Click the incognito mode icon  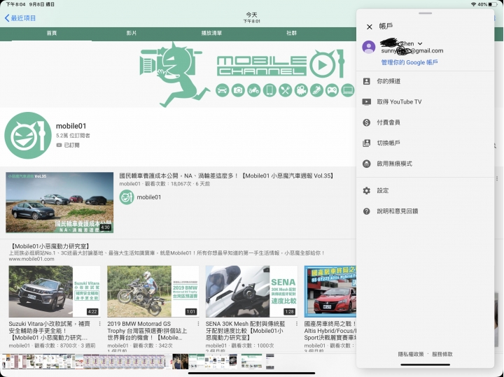(366, 164)
